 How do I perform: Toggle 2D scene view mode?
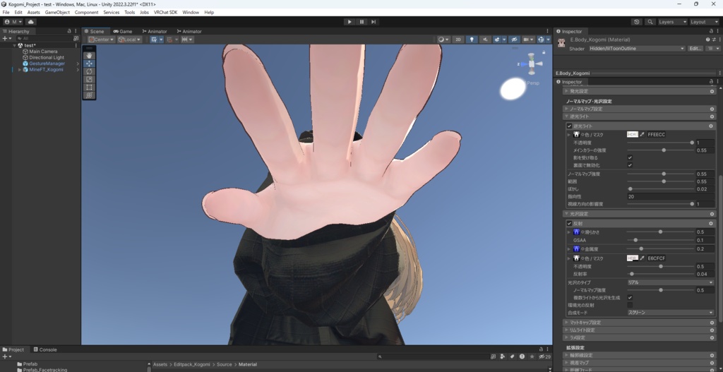[458, 40]
